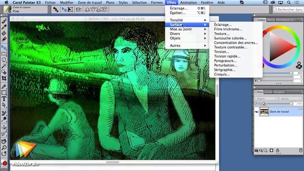Click Layer Adjuster option in property bar

point(64,9)
